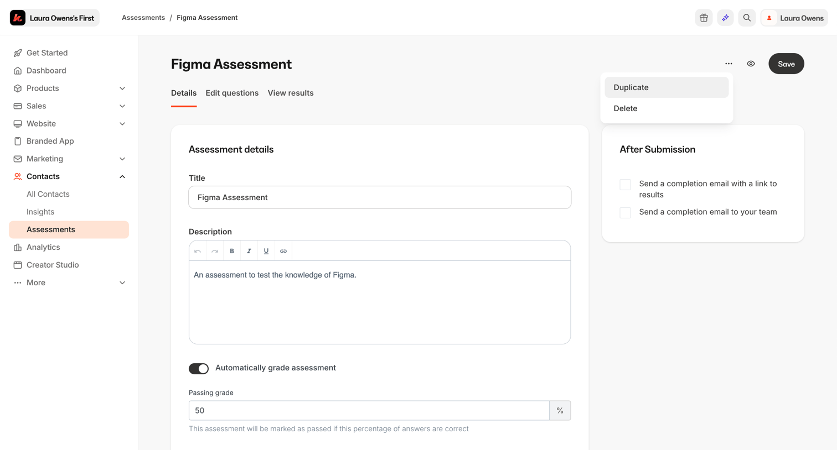This screenshot has width=837, height=450.
Task: Expand the Marketing submenu chevron
Action: (122, 159)
